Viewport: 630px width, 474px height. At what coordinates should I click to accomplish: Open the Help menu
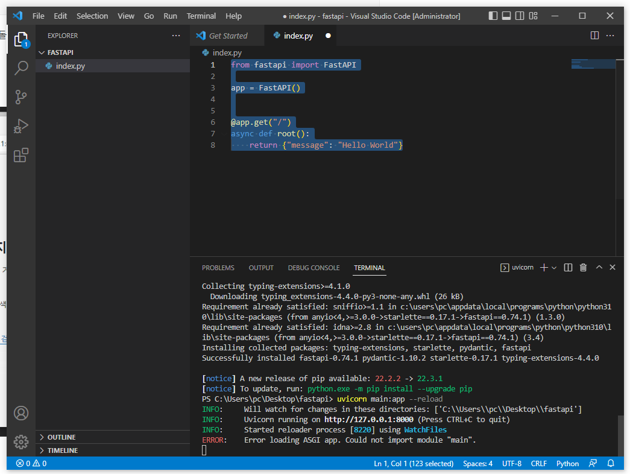pos(233,16)
